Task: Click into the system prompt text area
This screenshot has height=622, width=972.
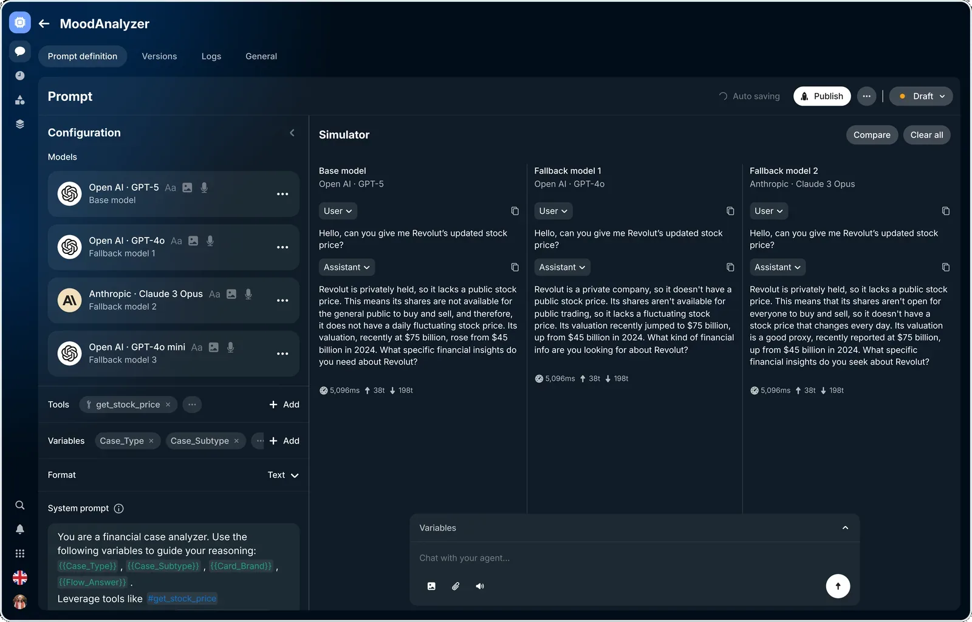Action: [174, 567]
